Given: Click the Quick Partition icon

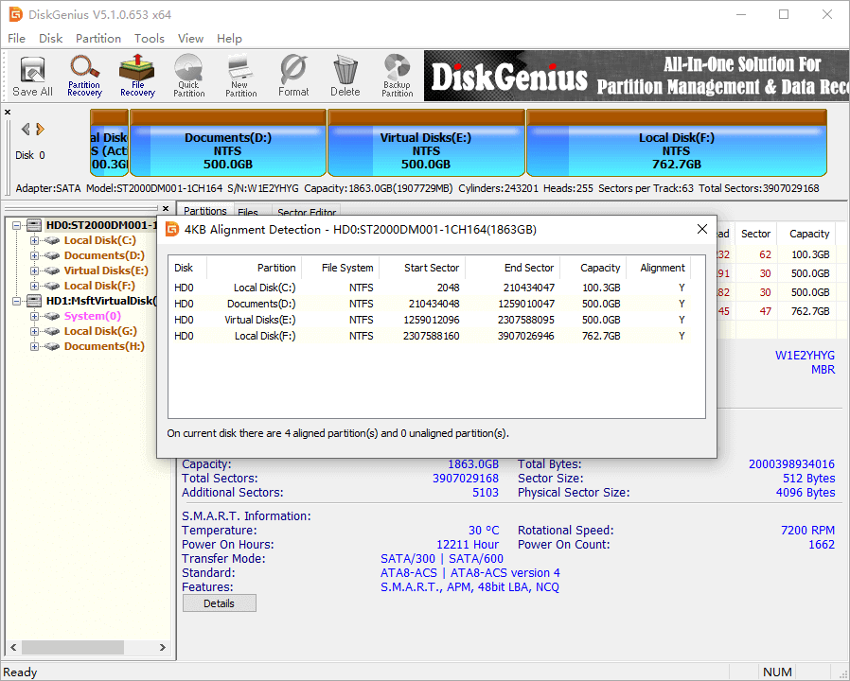Looking at the screenshot, I should point(188,76).
